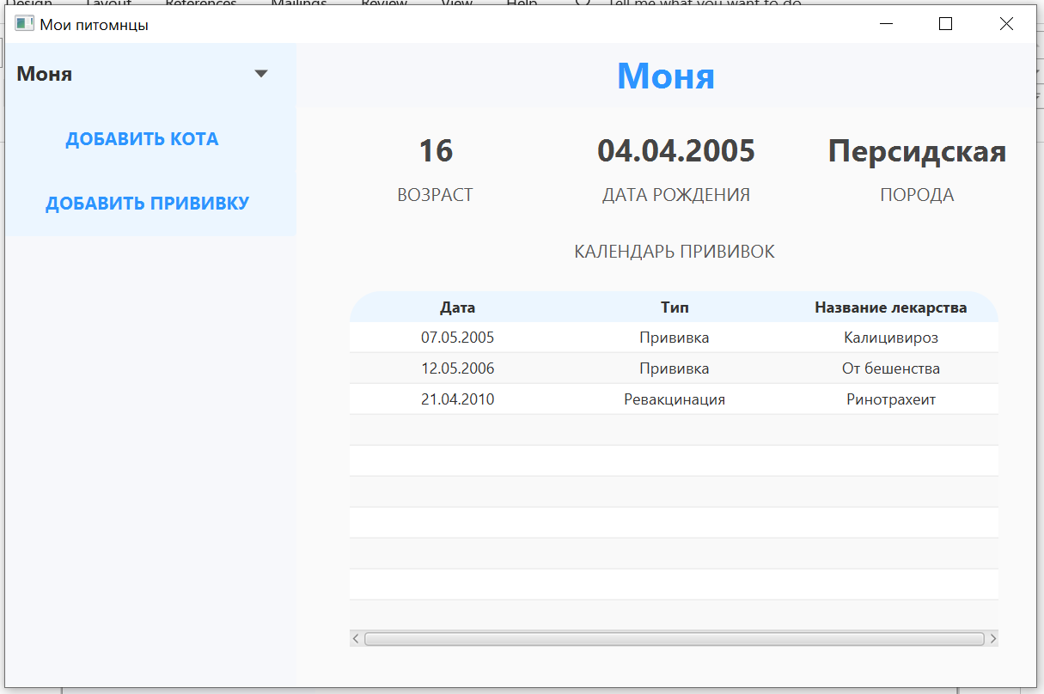Screen dimensions: 1044x694
Task: Minimize the Мои питомнцы window
Action: (885, 24)
